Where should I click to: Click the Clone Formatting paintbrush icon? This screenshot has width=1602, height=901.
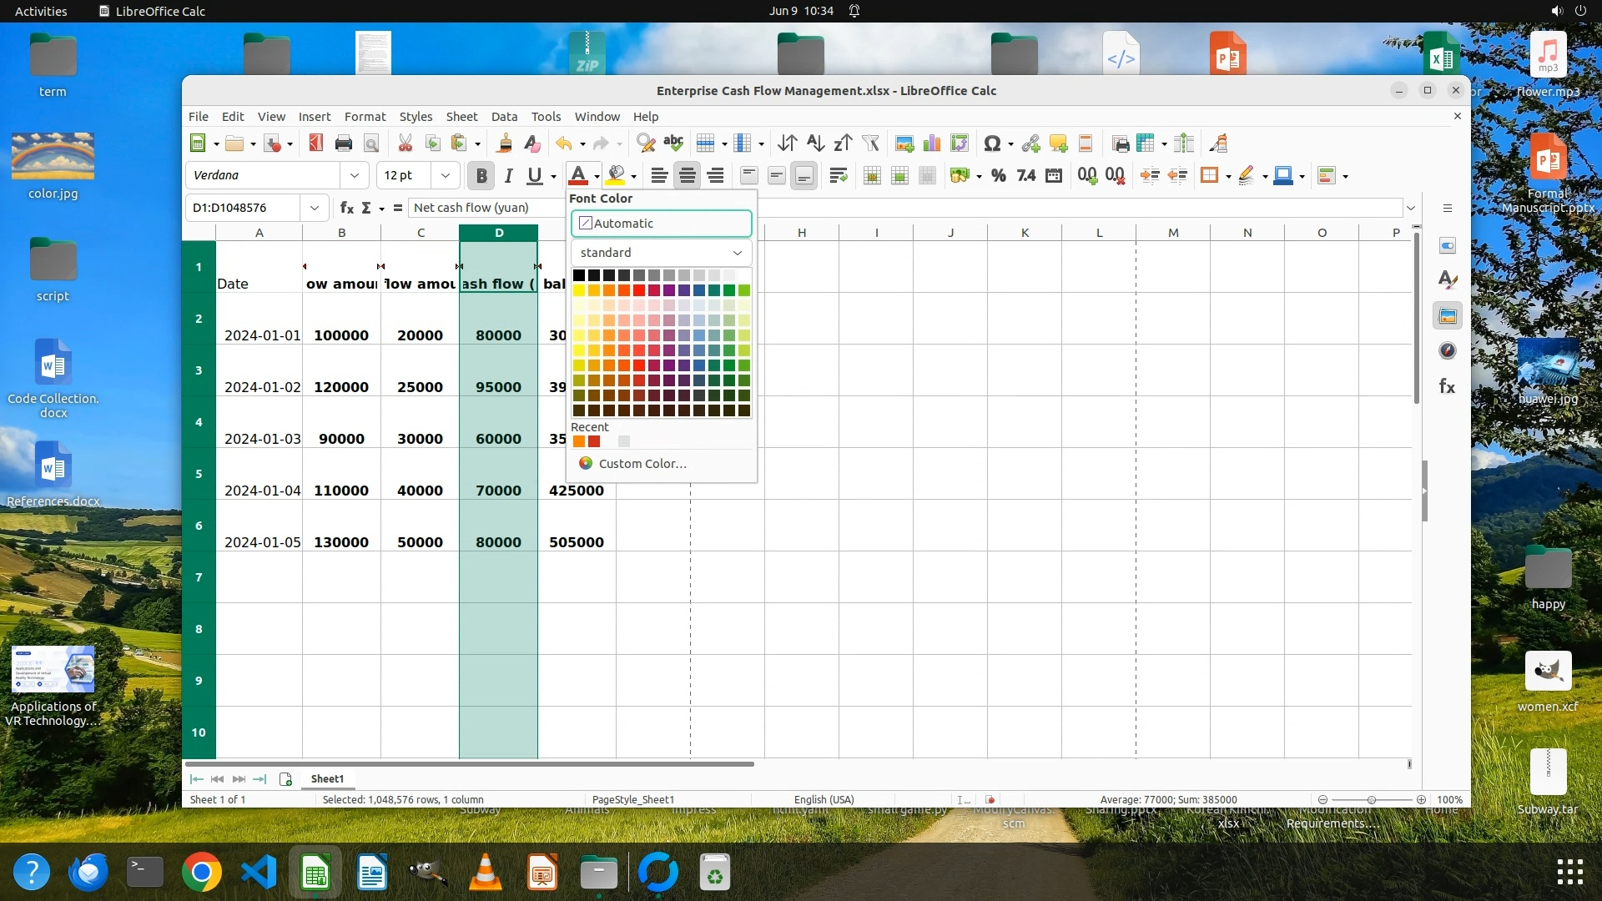point(504,143)
